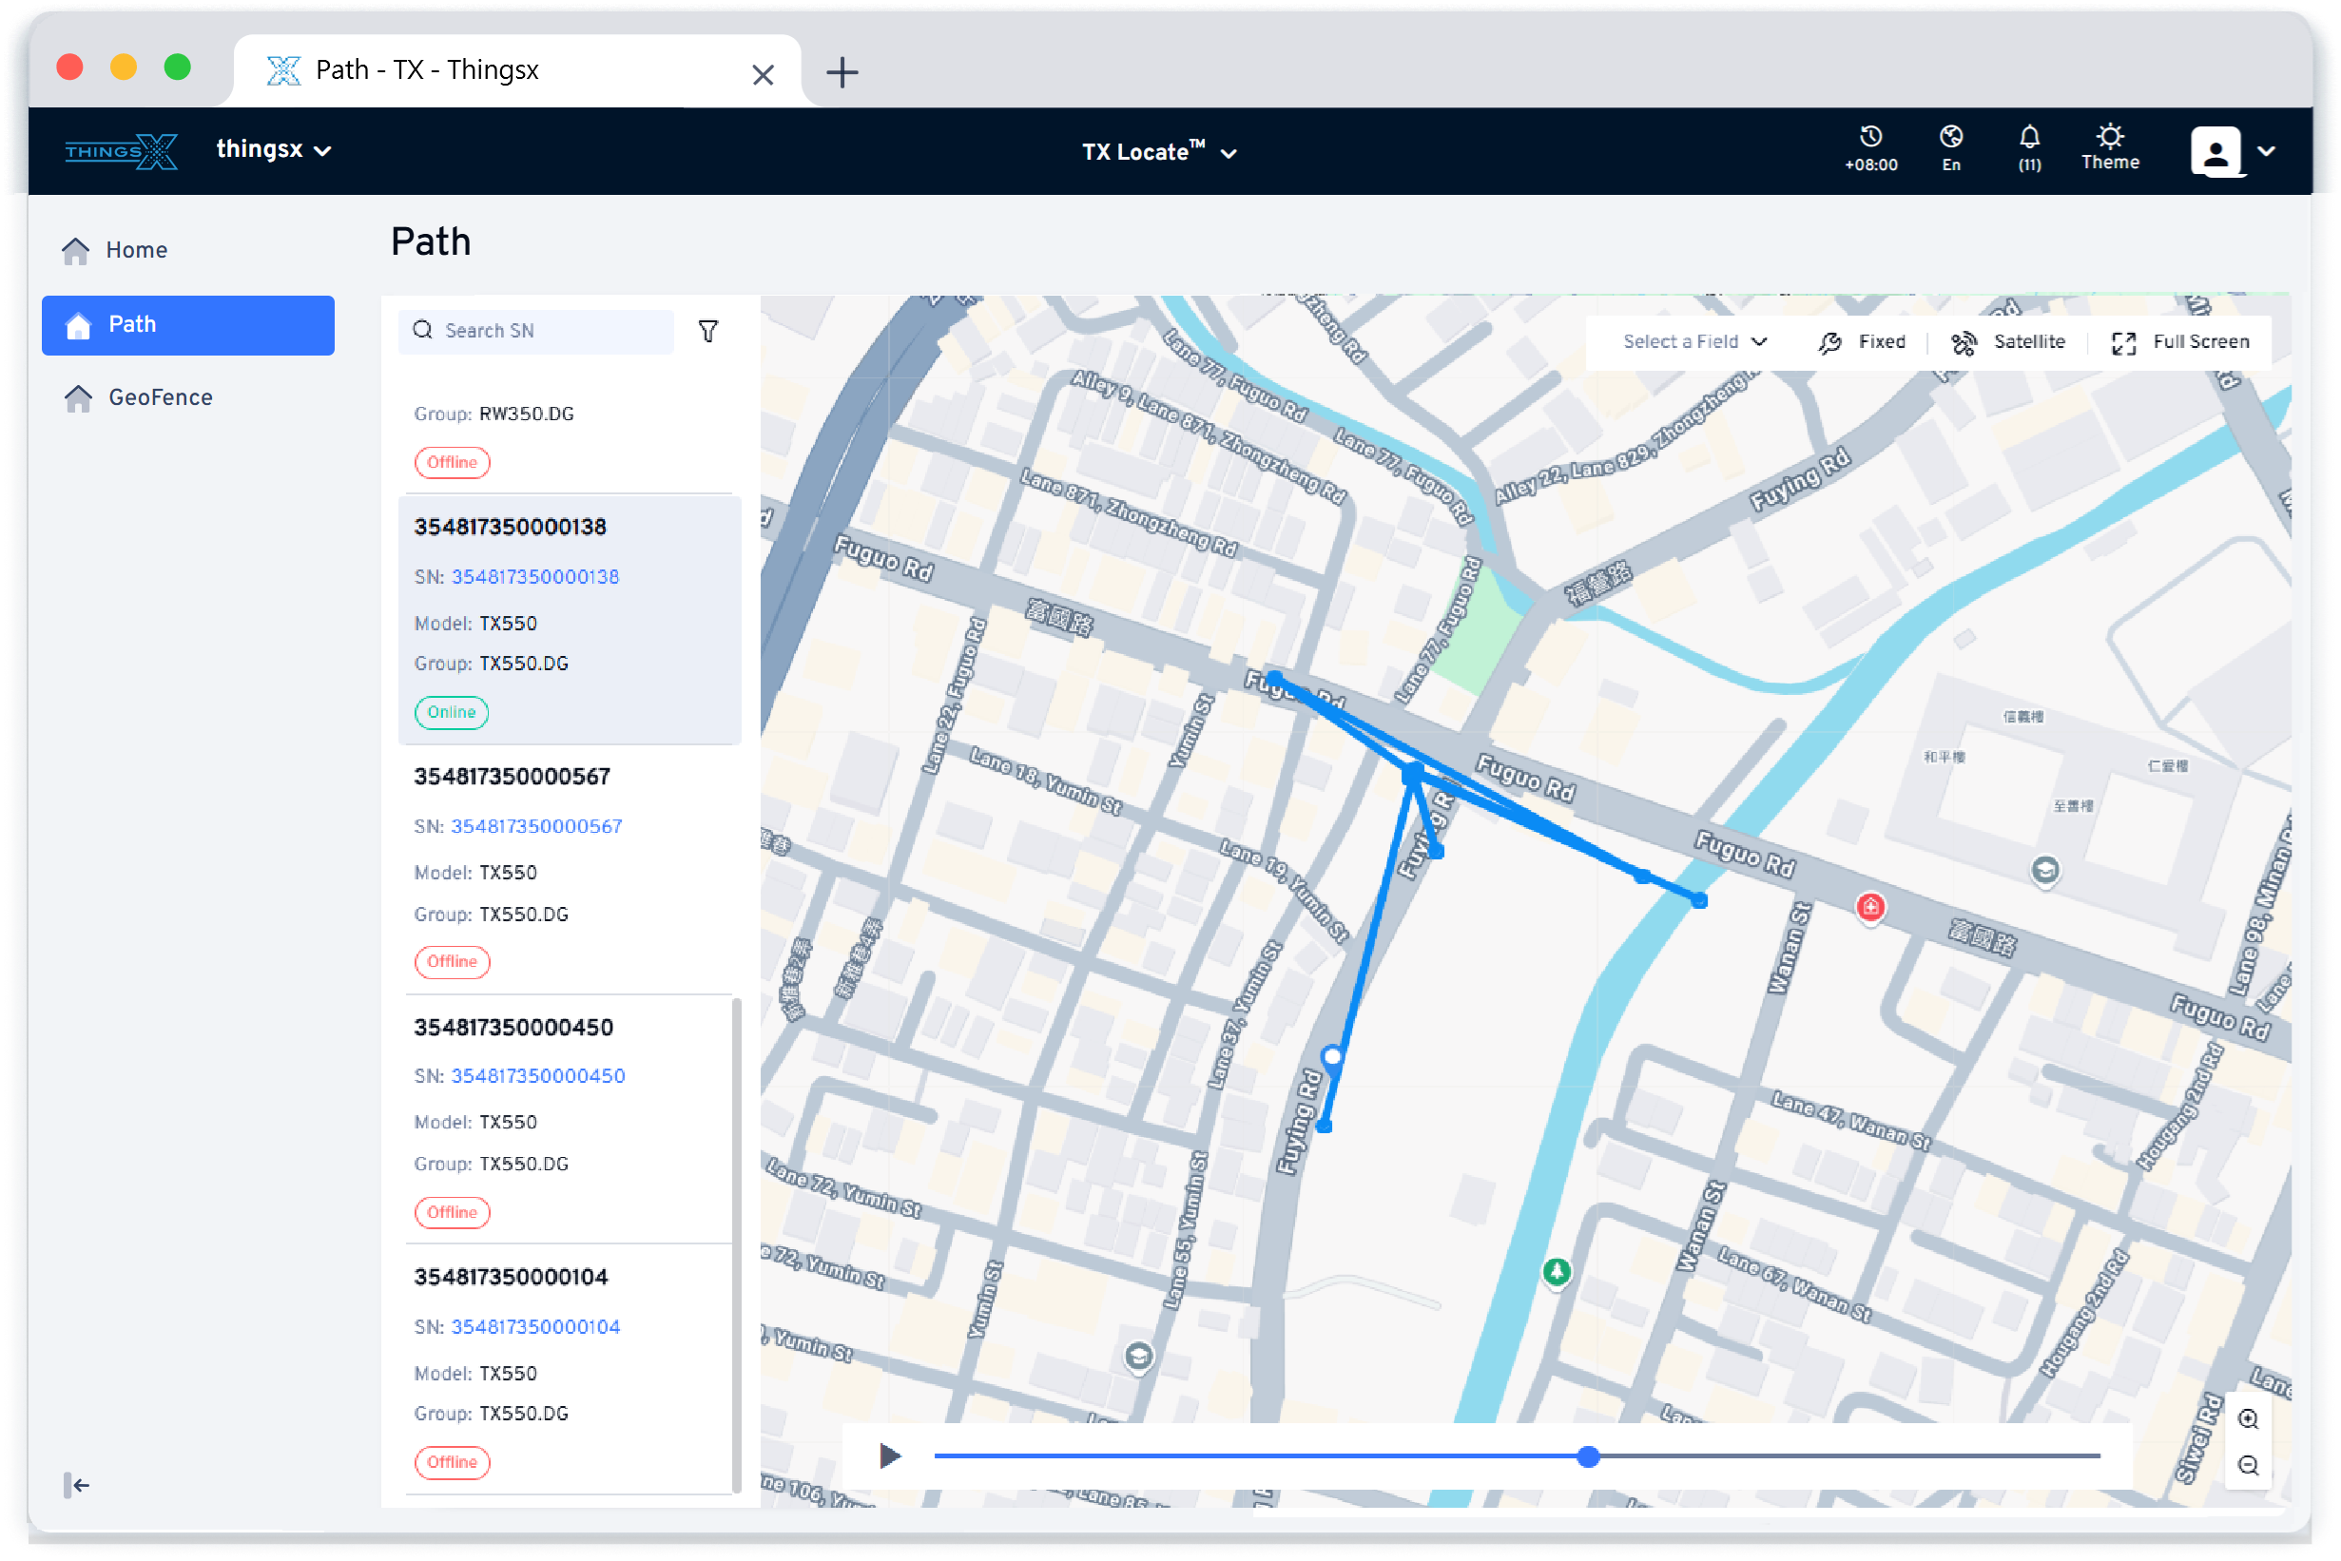Viewport: 2341px width, 1561px height.
Task: Open the Select a Field dropdown
Action: [x=1694, y=341]
